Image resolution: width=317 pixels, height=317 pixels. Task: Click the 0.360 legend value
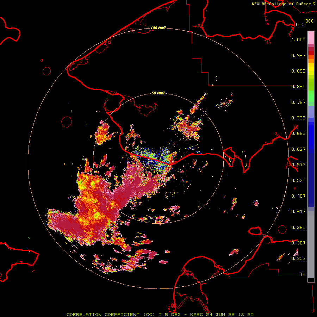[x=298, y=228]
